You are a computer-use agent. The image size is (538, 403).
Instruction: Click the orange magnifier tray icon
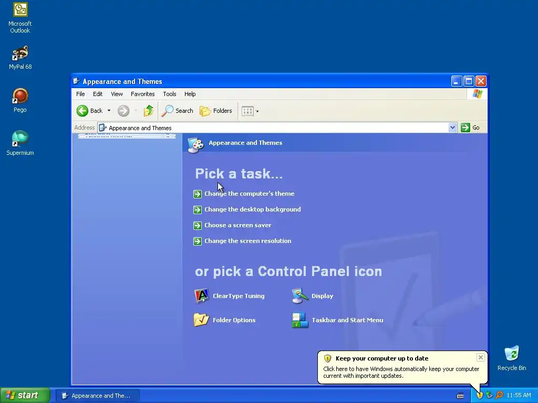pyautogui.click(x=499, y=395)
